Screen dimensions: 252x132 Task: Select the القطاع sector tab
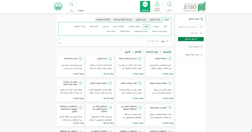(167, 19)
